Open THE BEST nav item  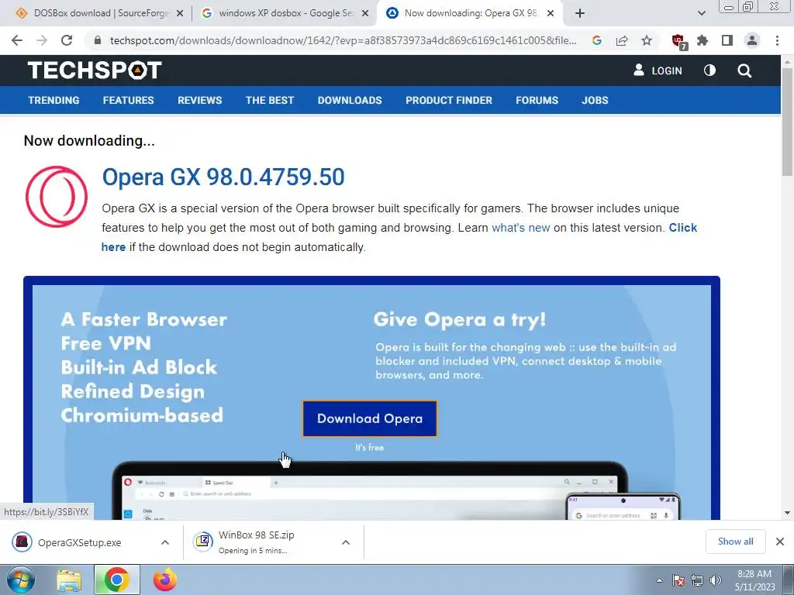click(x=270, y=100)
